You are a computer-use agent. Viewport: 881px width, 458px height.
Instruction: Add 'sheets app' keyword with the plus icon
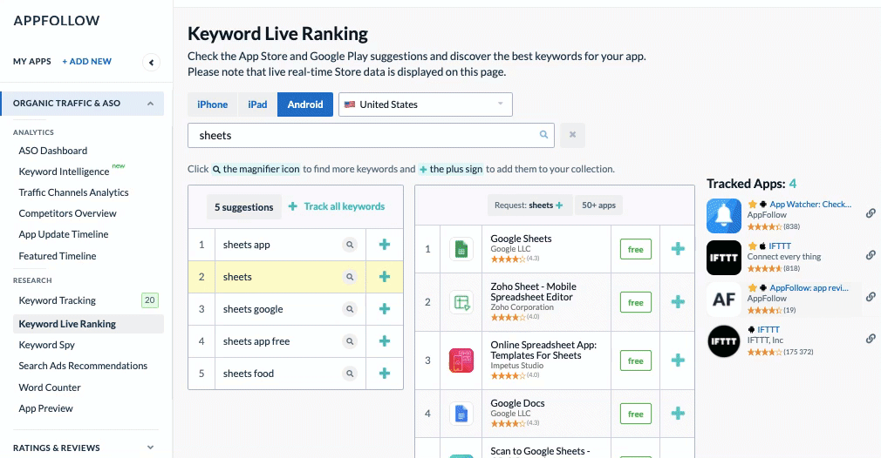pyautogui.click(x=385, y=245)
